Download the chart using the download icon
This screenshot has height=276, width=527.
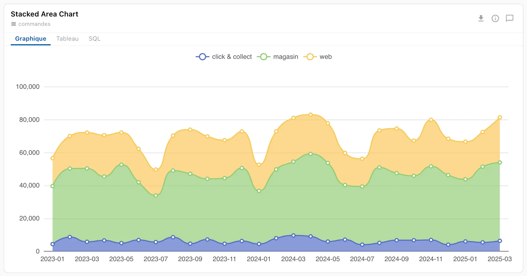pyautogui.click(x=481, y=18)
